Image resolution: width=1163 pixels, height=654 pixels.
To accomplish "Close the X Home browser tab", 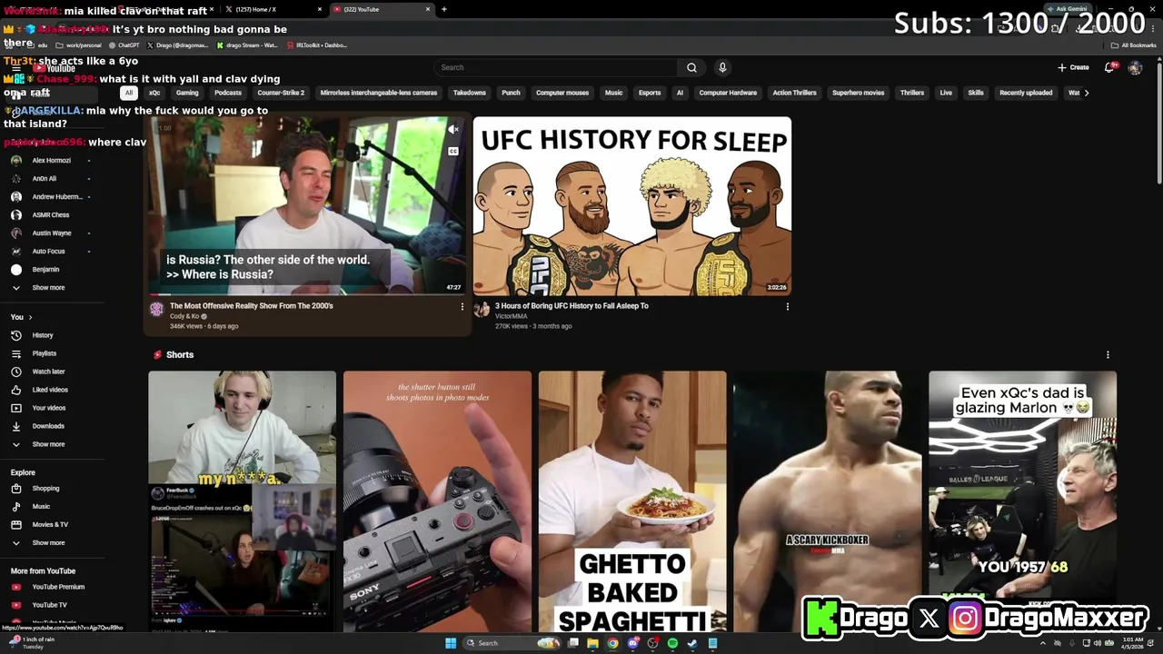I will [320, 9].
